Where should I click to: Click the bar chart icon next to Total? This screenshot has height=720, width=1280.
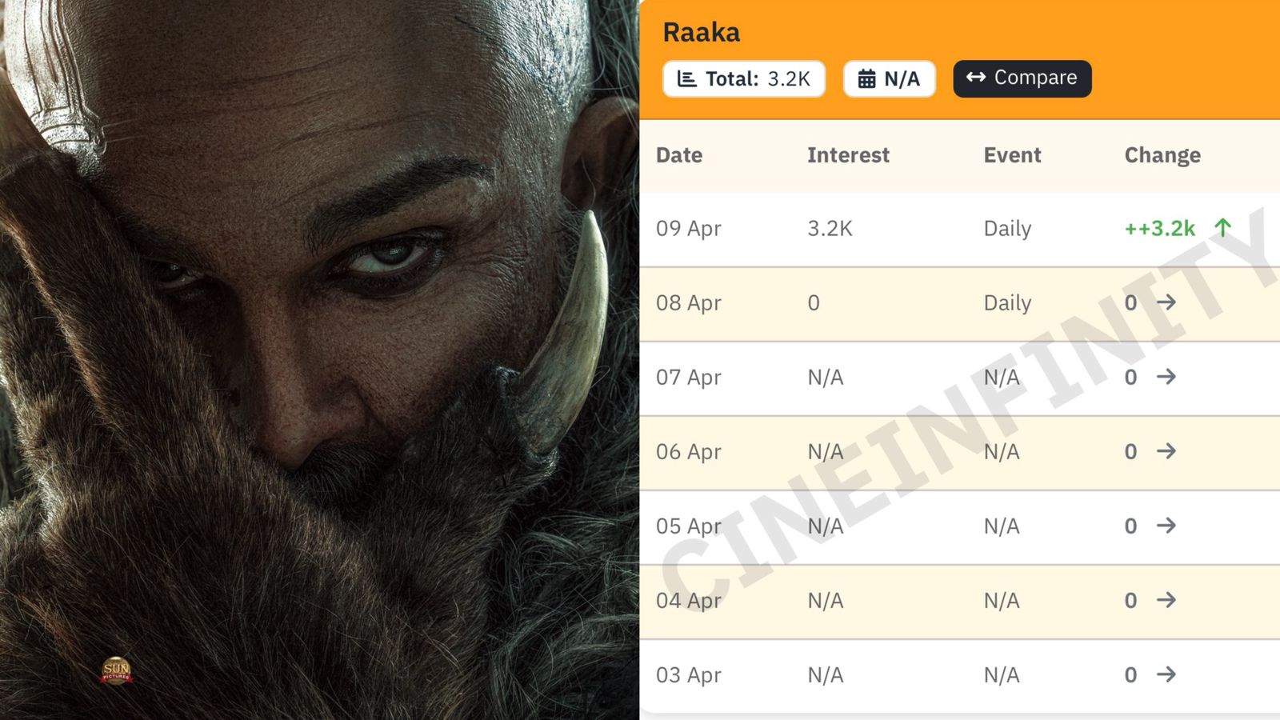[x=686, y=79]
